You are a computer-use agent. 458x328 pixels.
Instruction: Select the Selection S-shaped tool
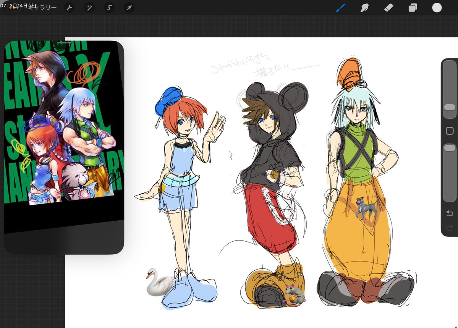click(x=109, y=8)
